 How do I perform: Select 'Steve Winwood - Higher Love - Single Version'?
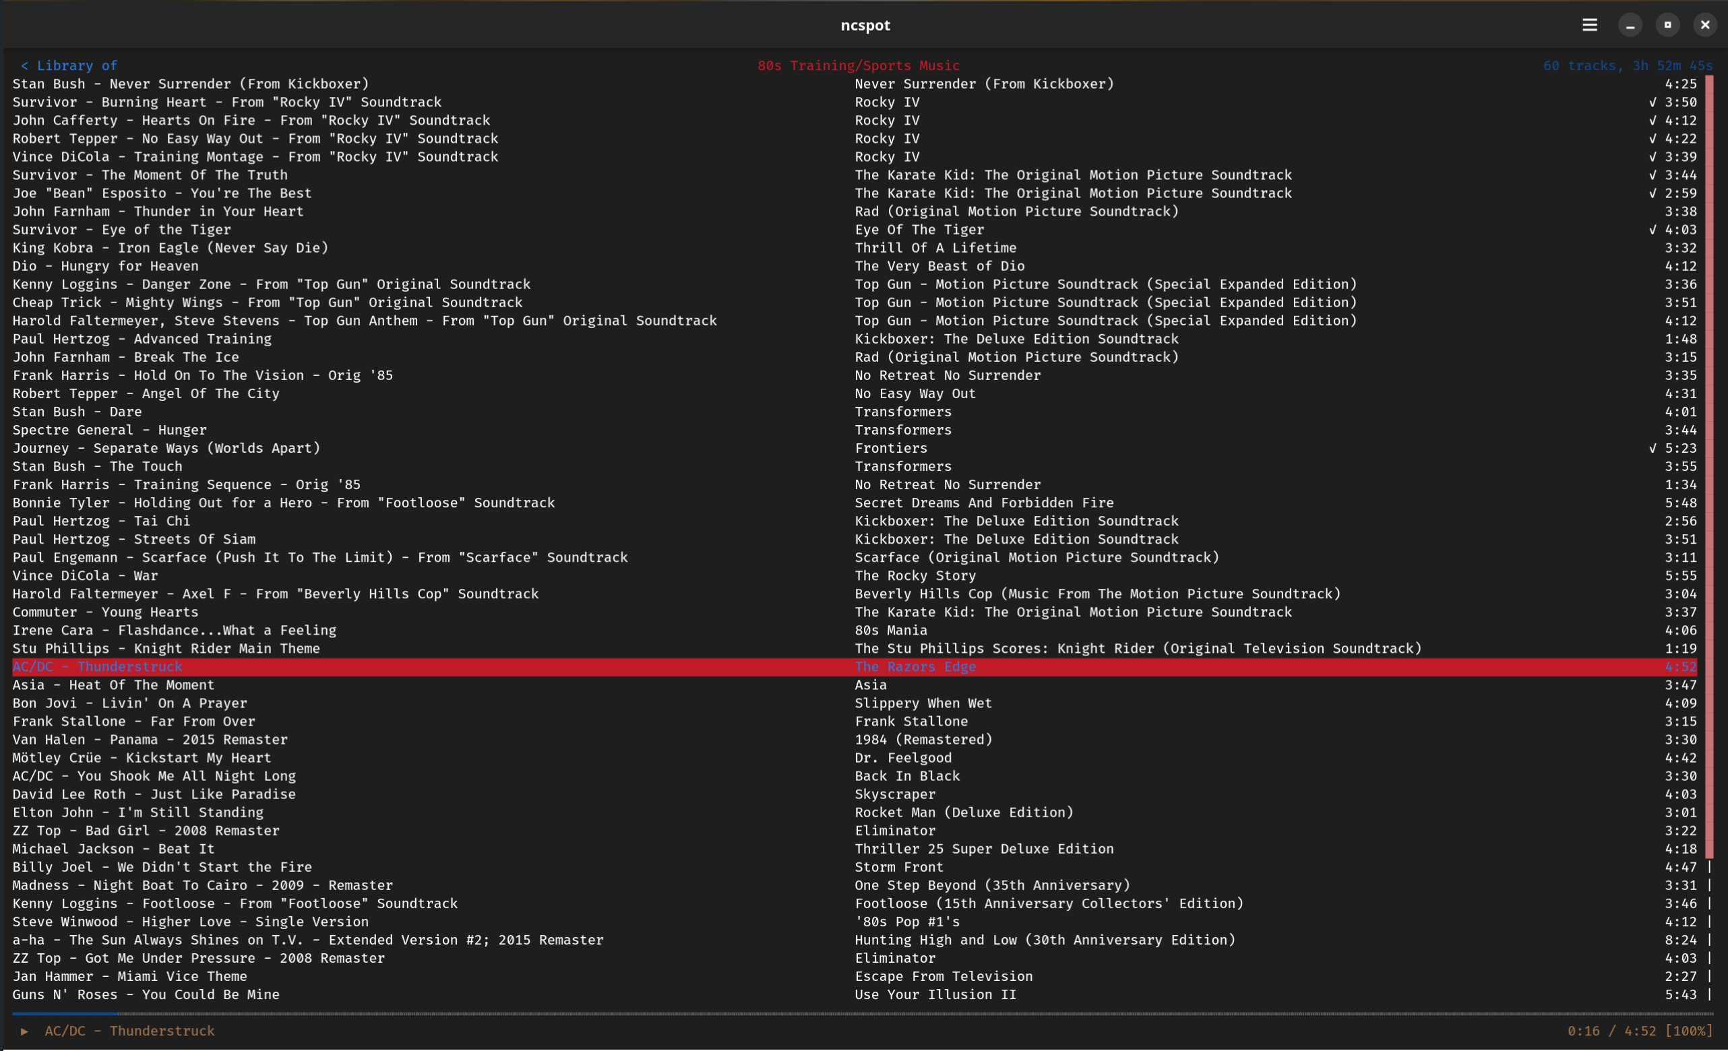tap(855, 923)
